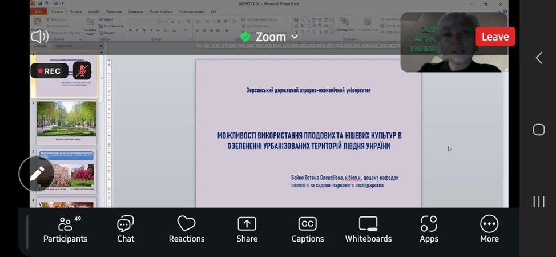Tap the Android recent apps button
The image size is (556, 257).
[x=539, y=202]
